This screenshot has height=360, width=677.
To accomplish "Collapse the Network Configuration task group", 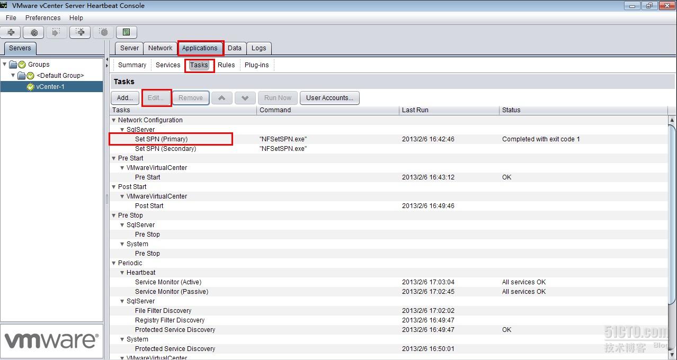I will (x=114, y=120).
